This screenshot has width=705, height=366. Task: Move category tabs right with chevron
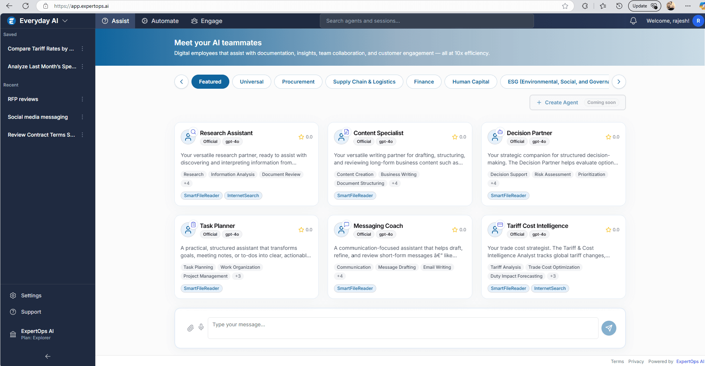[x=619, y=82]
